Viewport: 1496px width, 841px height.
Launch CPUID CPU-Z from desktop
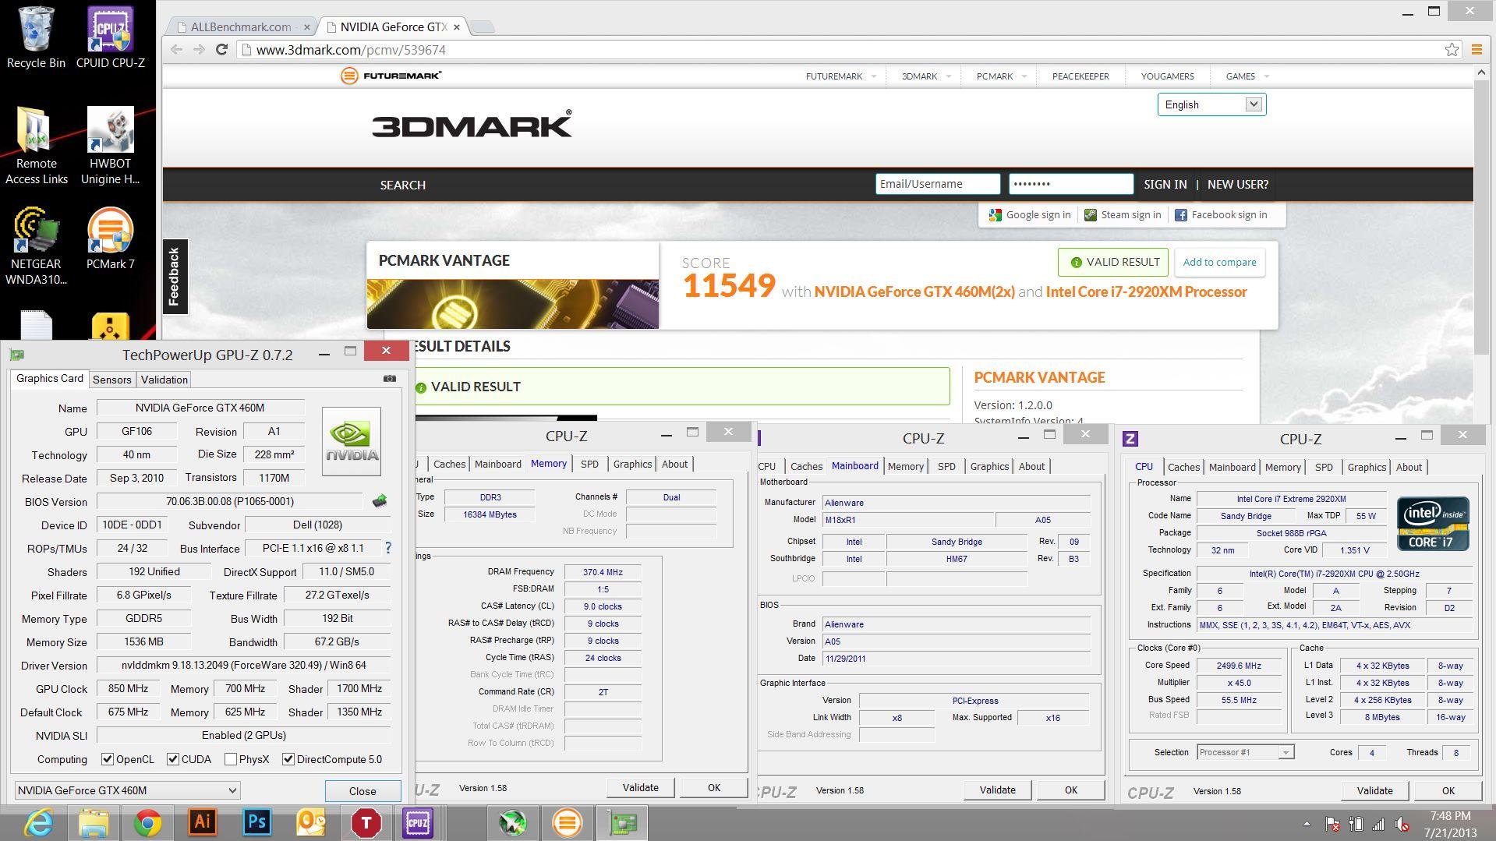click(x=110, y=37)
